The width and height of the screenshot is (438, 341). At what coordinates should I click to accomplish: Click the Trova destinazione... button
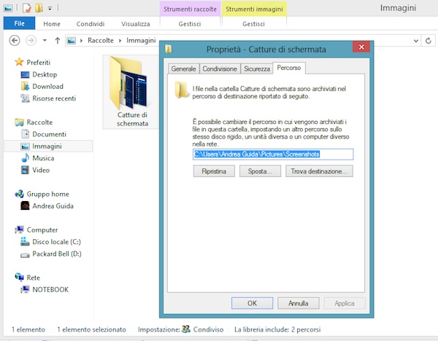(x=319, y=171)
